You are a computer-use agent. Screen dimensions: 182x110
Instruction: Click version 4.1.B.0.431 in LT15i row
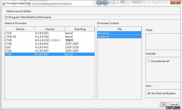click(x=50, y=33)
